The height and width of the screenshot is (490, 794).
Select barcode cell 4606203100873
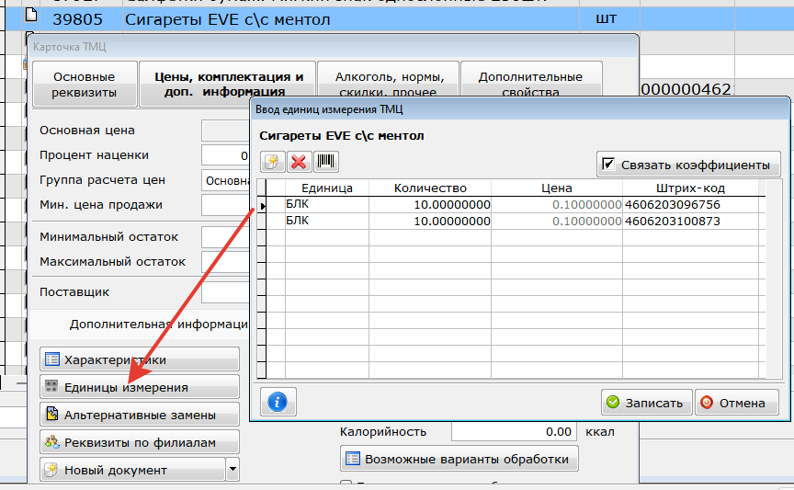(690, 221)
